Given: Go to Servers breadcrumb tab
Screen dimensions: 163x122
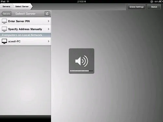Looking at the screenshot, I should pyautogui.click(x=6, y=7).
